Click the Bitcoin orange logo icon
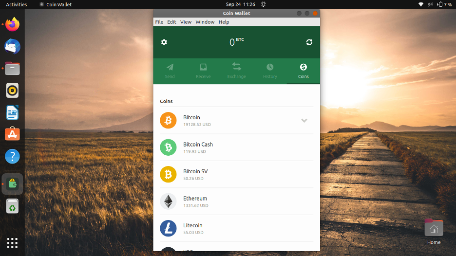Viewport: 456px width, 256px height. 168,120
